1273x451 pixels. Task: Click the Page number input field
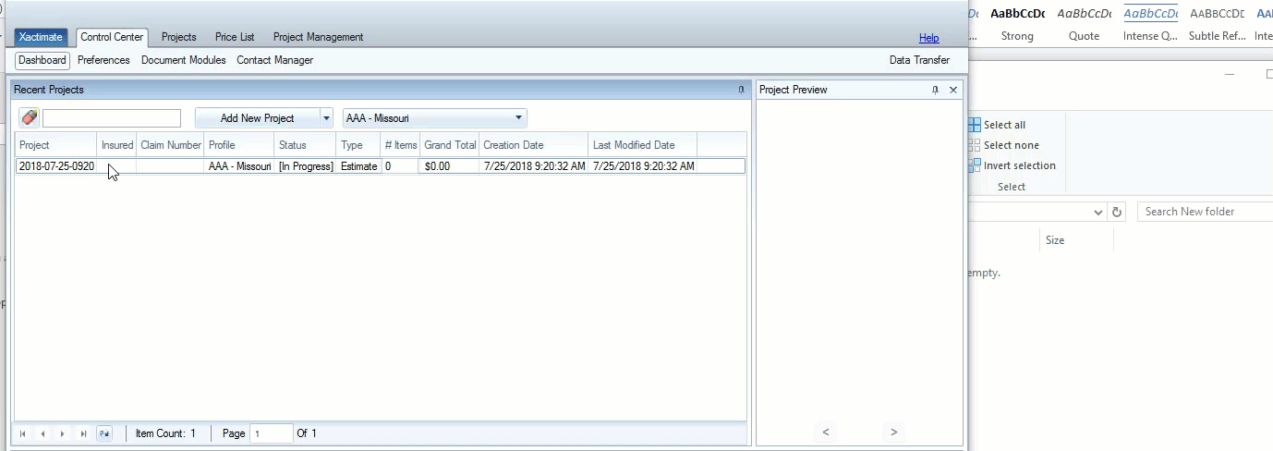[x=271, y=433]
